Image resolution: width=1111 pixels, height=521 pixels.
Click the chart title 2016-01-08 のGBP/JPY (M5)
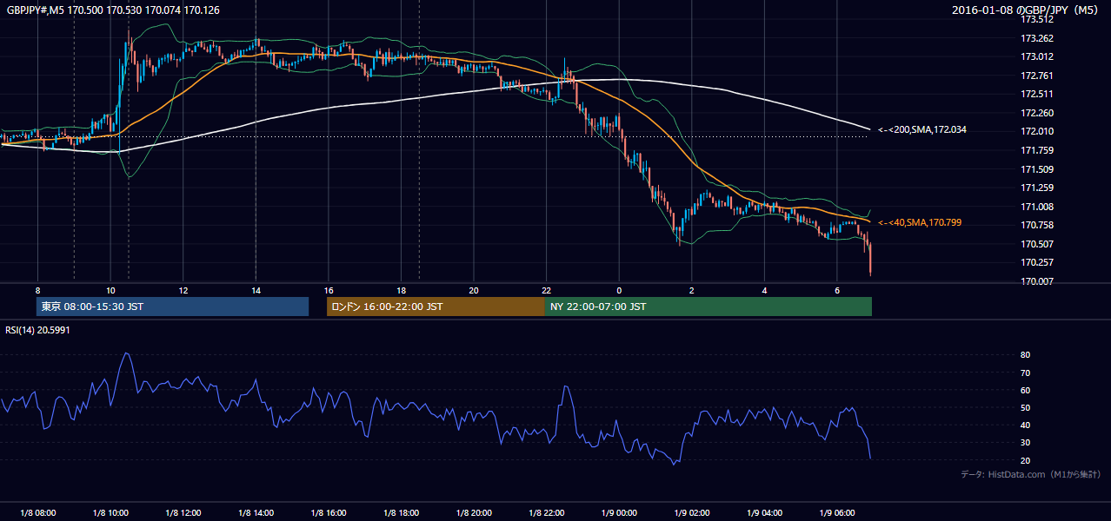pos(1026,10)
